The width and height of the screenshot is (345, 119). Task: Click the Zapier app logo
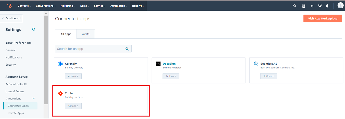(60, 94)
